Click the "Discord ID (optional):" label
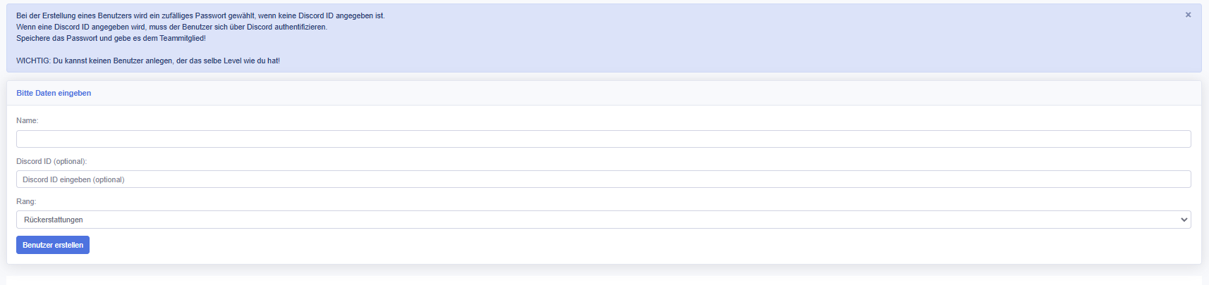Screen dimensions: 1209x285 coord(51,161)
